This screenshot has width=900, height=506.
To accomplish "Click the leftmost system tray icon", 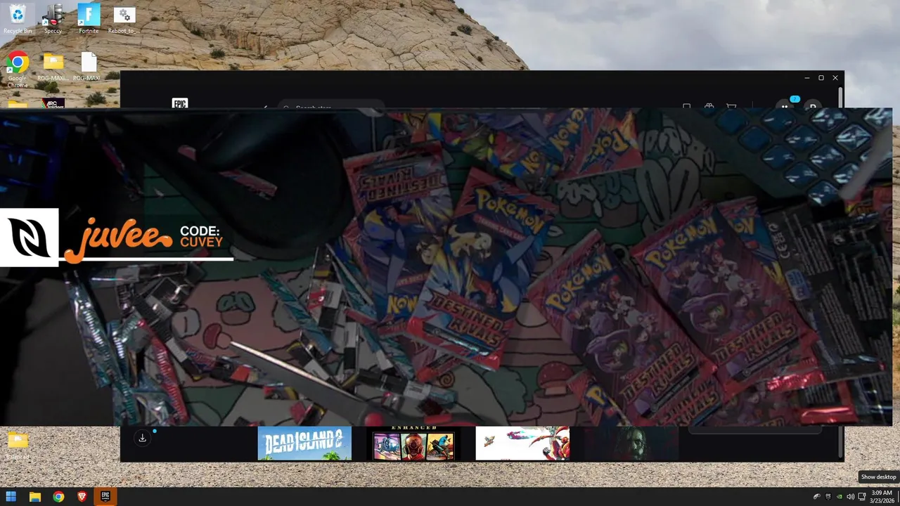I will point(817,497).
